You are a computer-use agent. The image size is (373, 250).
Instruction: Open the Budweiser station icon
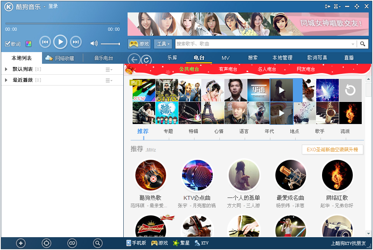point(151,226)
